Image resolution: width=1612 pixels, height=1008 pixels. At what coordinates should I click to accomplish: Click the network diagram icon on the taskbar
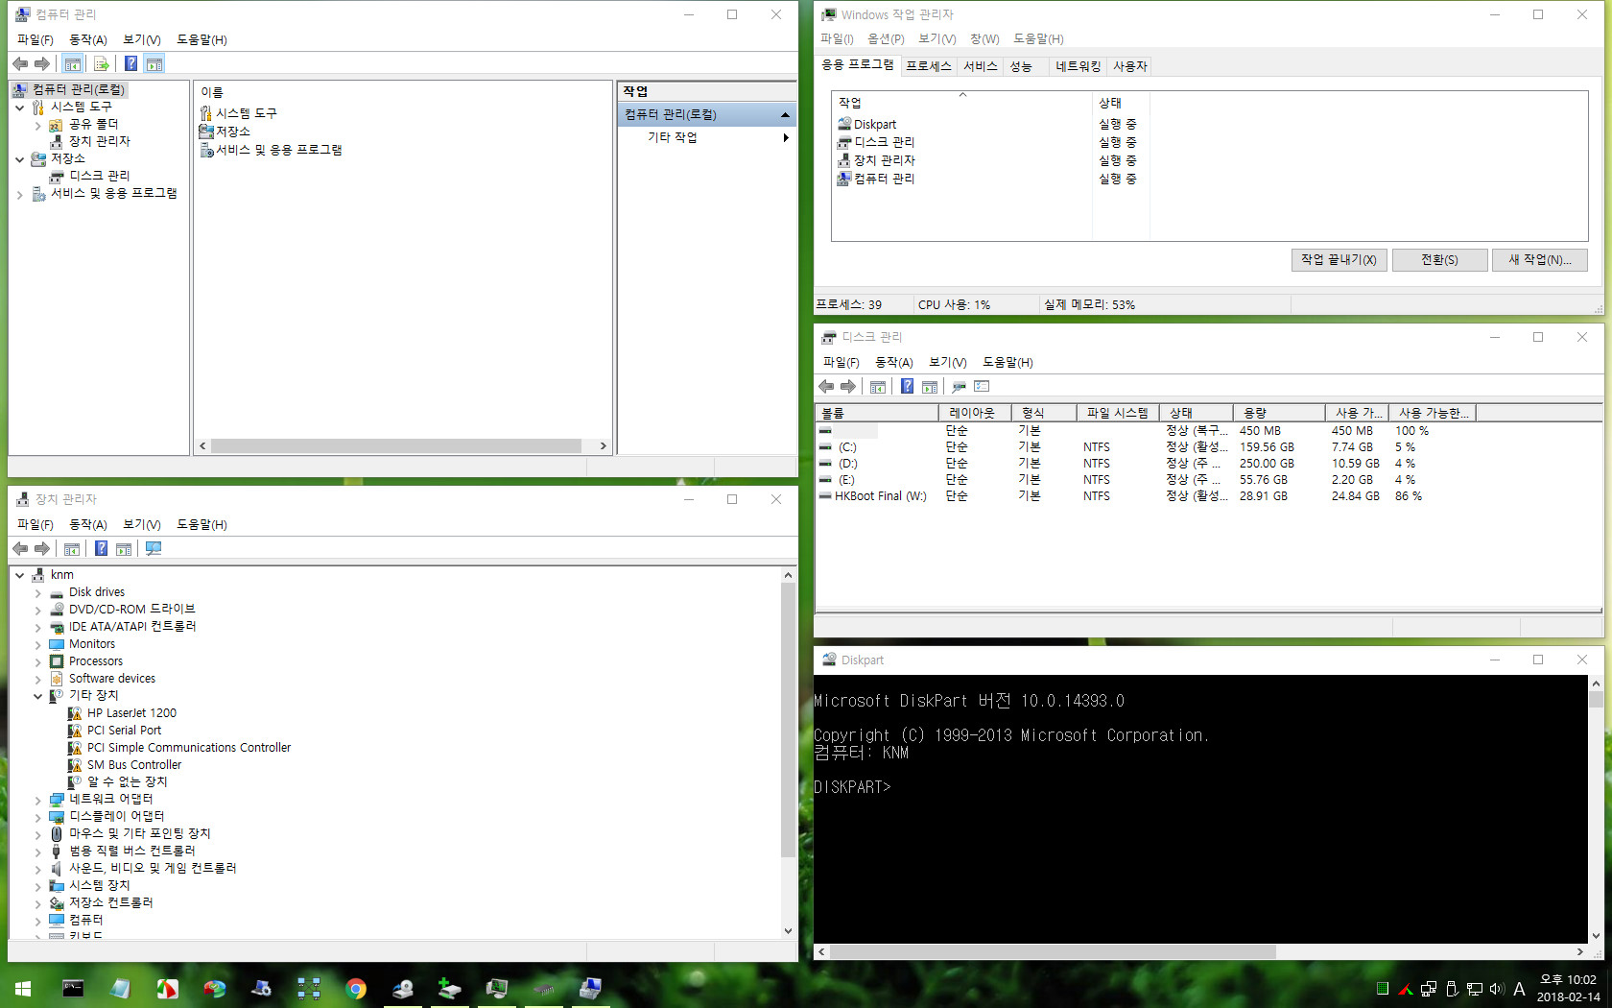pyautogui.click(x=309, y=988)
